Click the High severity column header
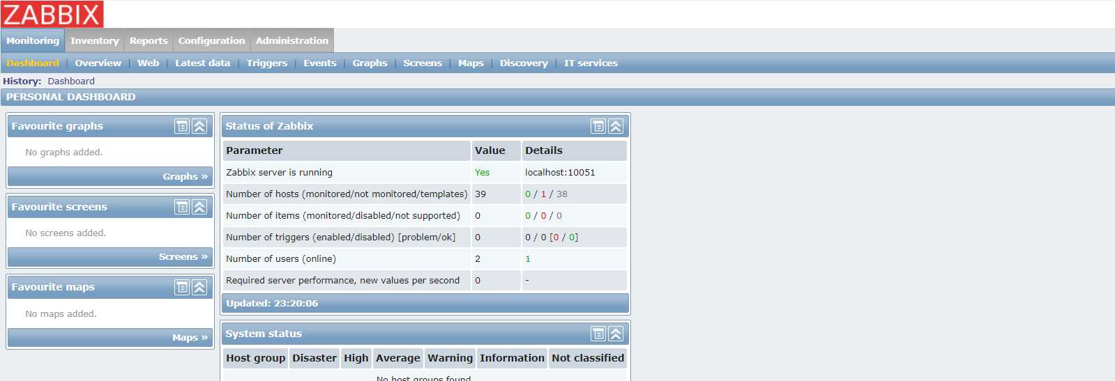The image size is (1115, 381). (x=356, y=358)
